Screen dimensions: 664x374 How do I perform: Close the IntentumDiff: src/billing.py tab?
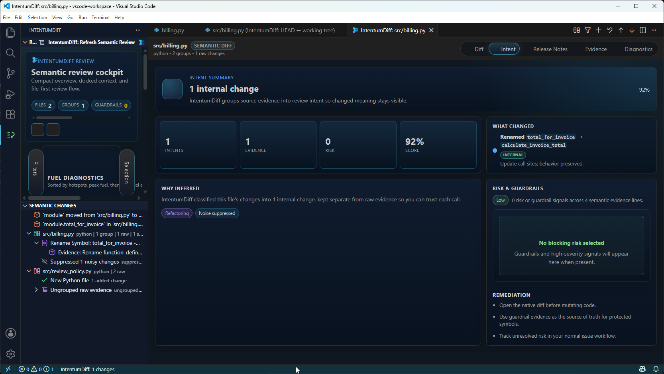(x=431, y=30)
